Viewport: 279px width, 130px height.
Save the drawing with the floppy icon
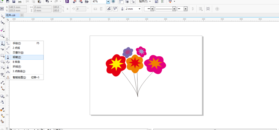(x=14, y=1)
